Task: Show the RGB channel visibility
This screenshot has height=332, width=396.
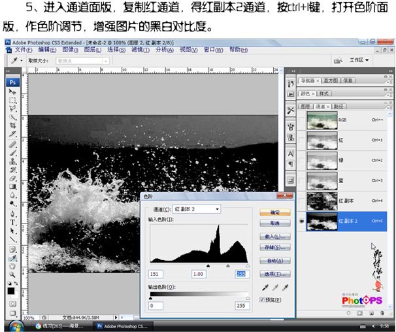Action: (x=301, y=120)
